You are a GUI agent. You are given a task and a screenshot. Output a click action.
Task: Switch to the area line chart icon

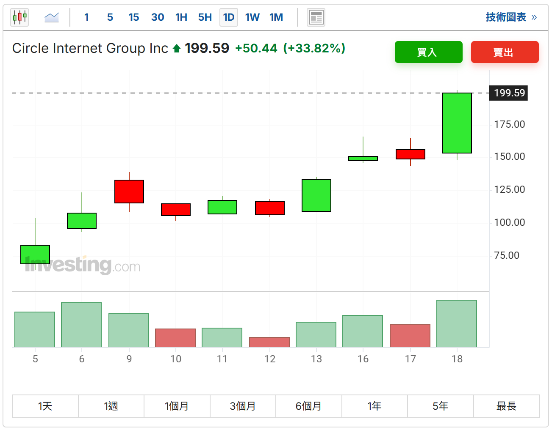[x=52, y=17]
